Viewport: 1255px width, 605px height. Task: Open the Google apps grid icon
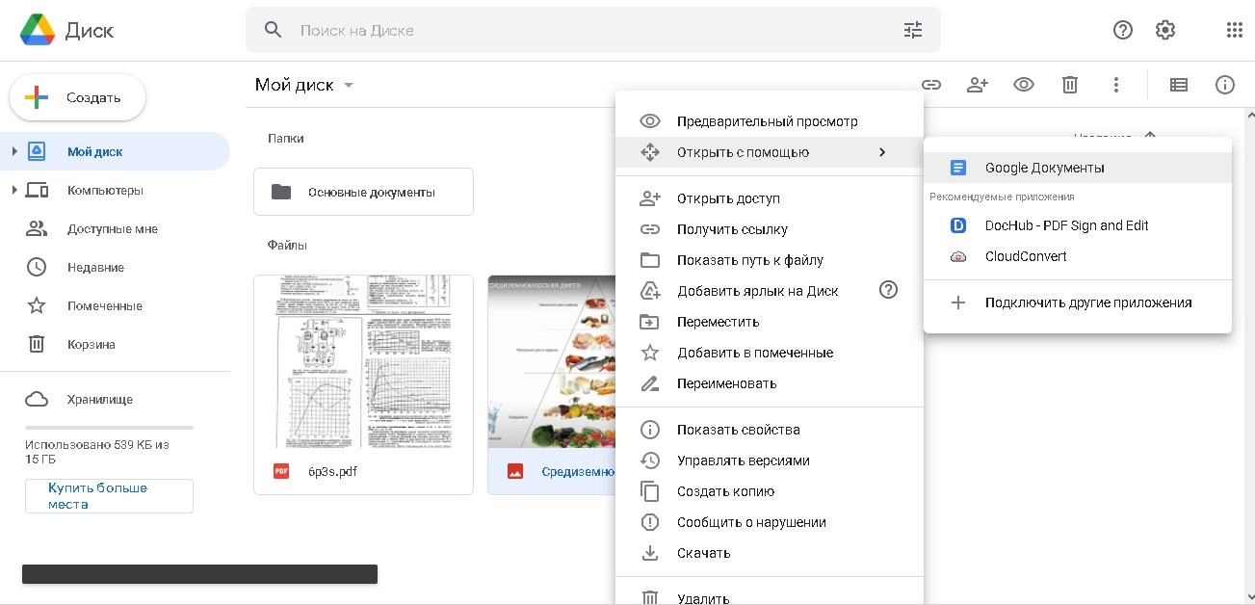tap(1235, 30)
